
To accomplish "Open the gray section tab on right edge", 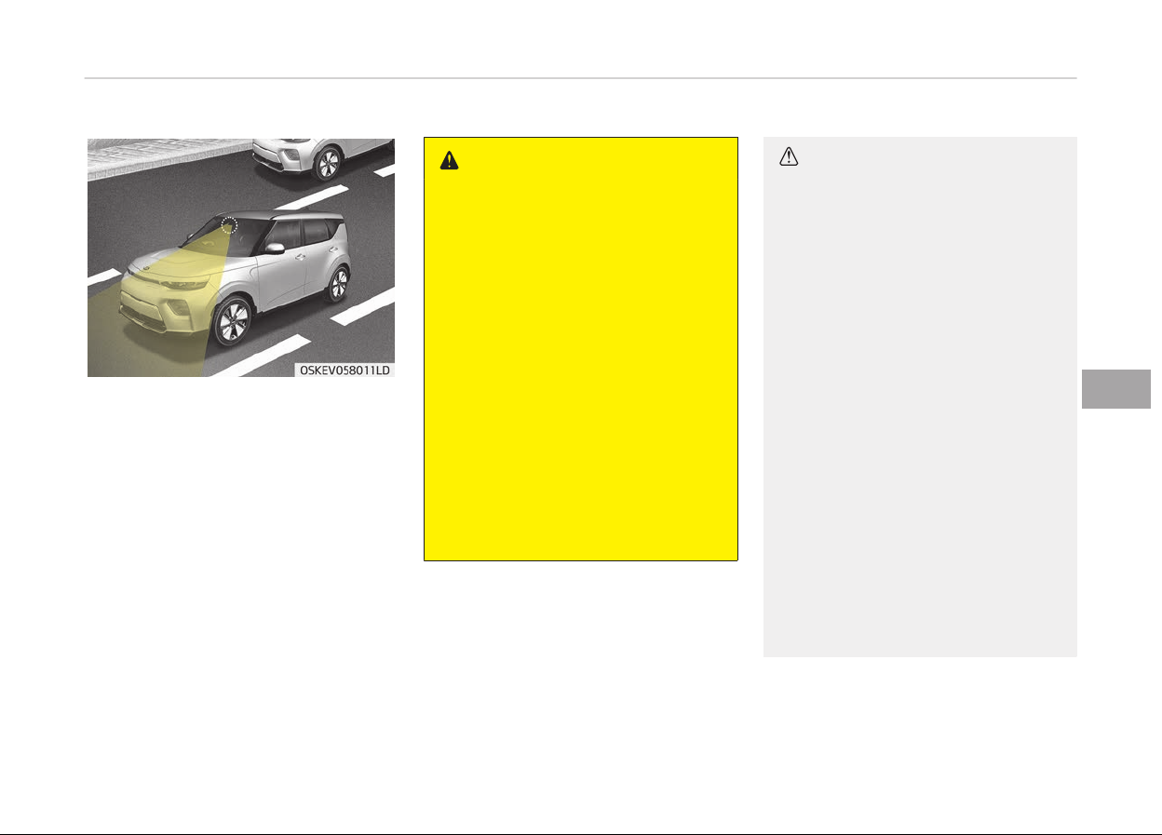I will pos(1117,388).
